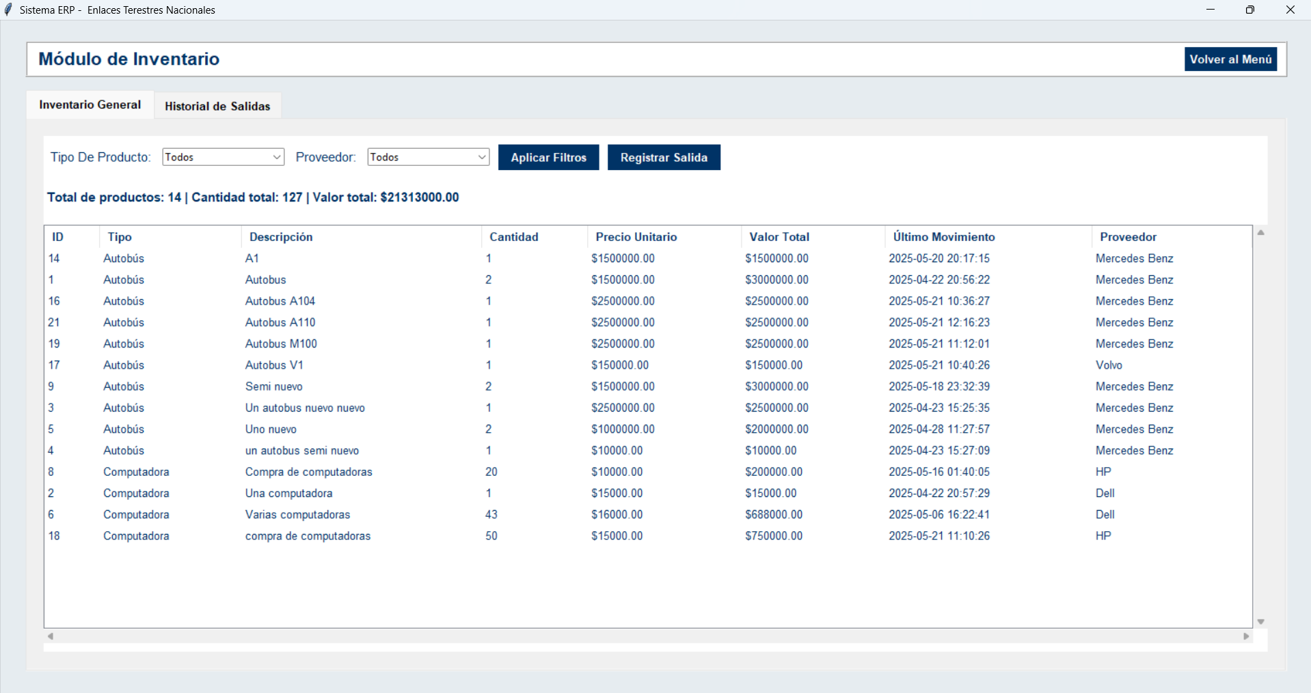Click the Proveedor column header
1311x693 pixels.
click(x=1172, y=237)
